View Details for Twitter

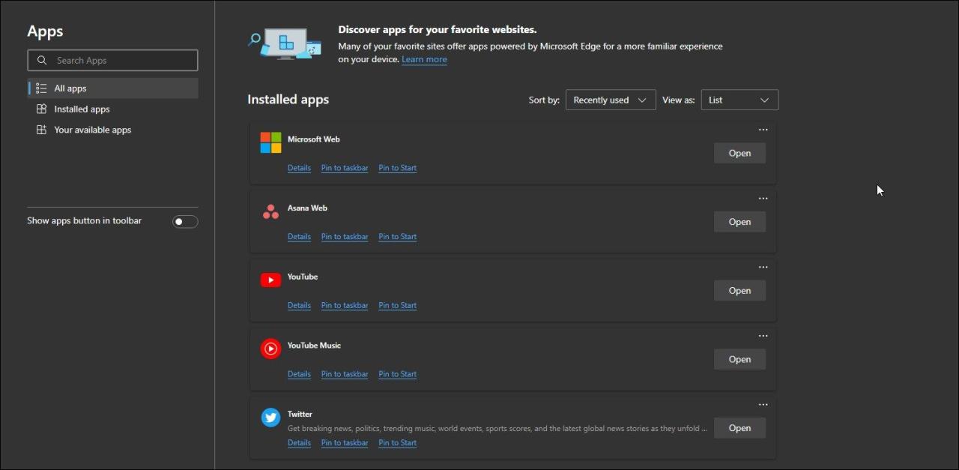(299, 443)
